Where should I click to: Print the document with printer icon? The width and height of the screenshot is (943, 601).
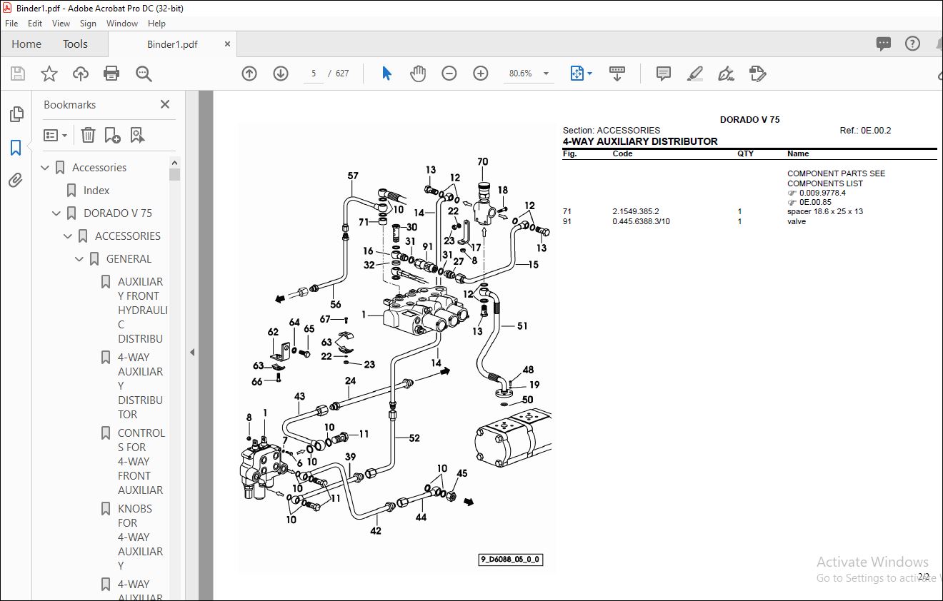111,74
